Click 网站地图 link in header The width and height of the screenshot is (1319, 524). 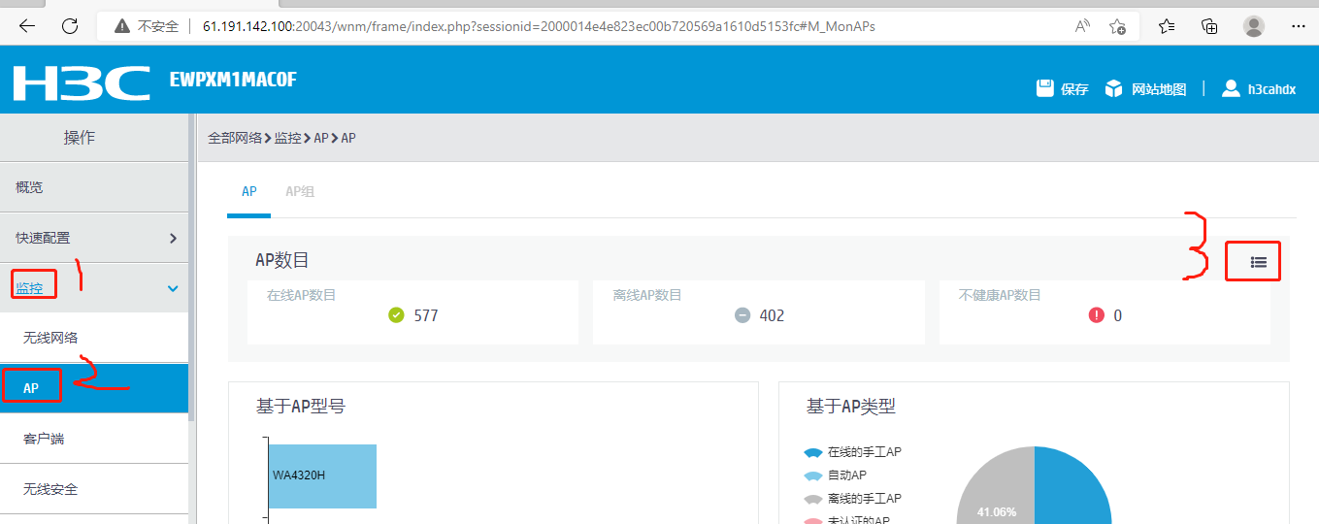(x=1159, y=89)
